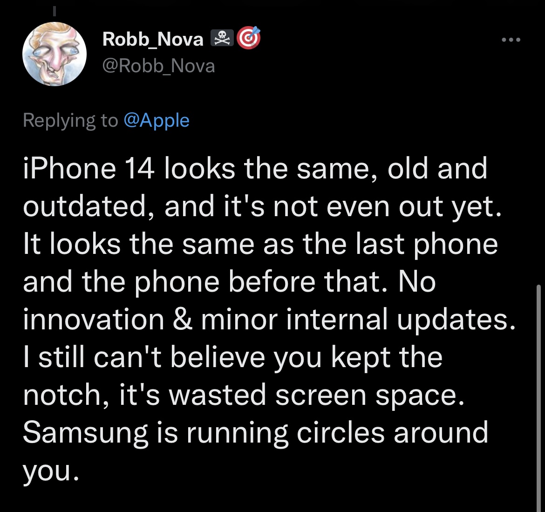Click the word "innovation" in the tweet
The height and width of the screenshot is (512, 545).
coord(93,320)
